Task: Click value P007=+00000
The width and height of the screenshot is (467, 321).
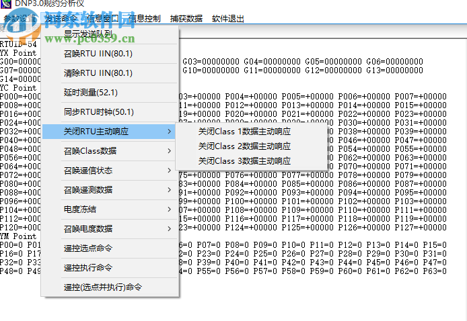Action: tap(421, 97)
